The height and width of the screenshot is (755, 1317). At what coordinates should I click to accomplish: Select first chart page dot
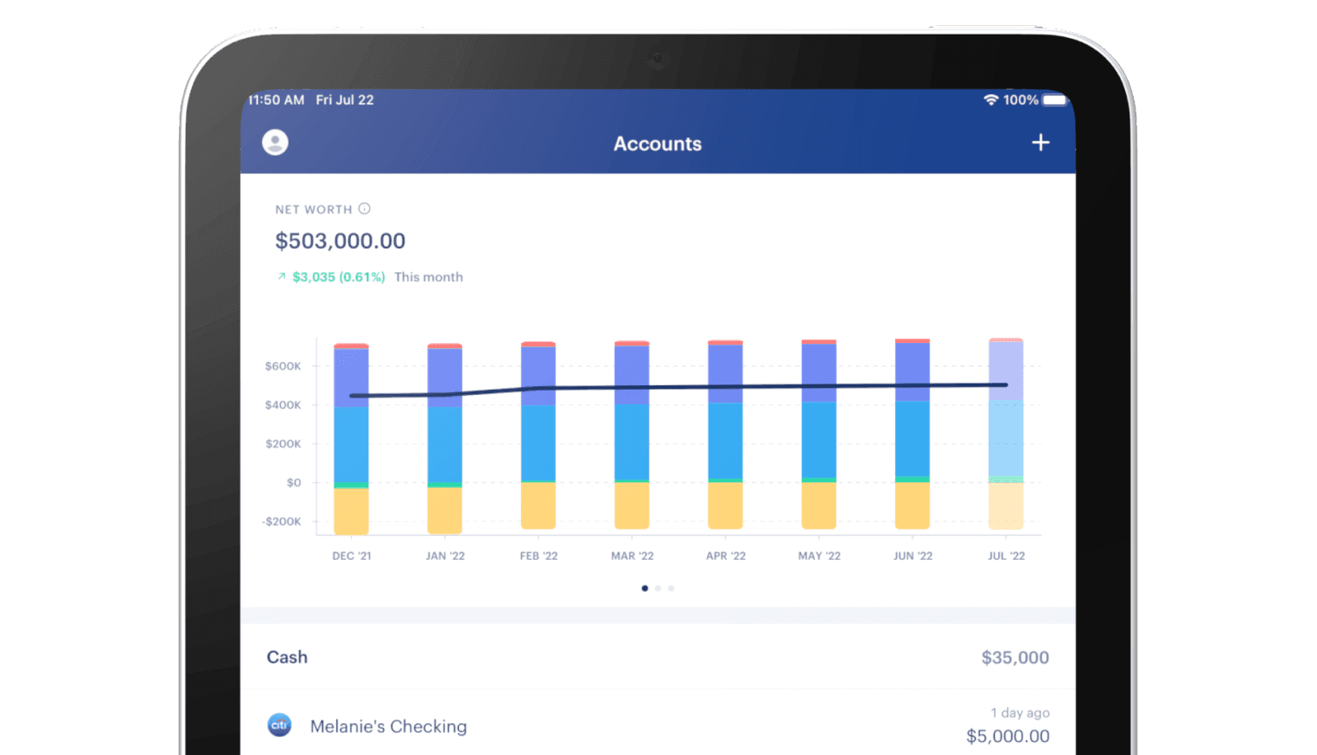645,588
